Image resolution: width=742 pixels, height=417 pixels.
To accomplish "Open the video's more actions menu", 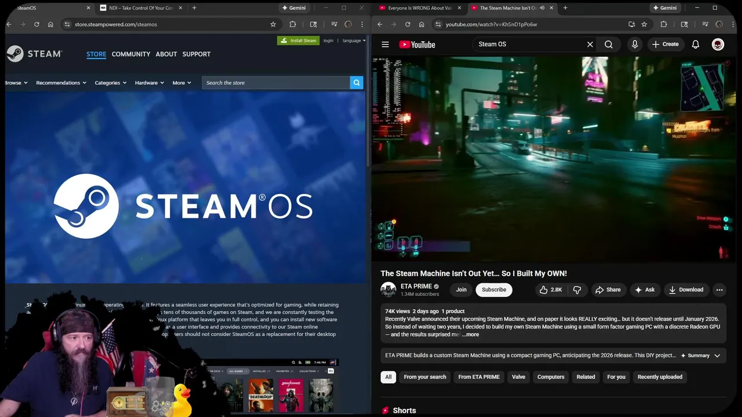I will pyautogui.click(x=719, y=290).
